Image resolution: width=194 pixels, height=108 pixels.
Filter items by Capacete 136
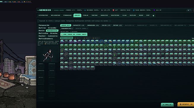[x=79, y=25]
